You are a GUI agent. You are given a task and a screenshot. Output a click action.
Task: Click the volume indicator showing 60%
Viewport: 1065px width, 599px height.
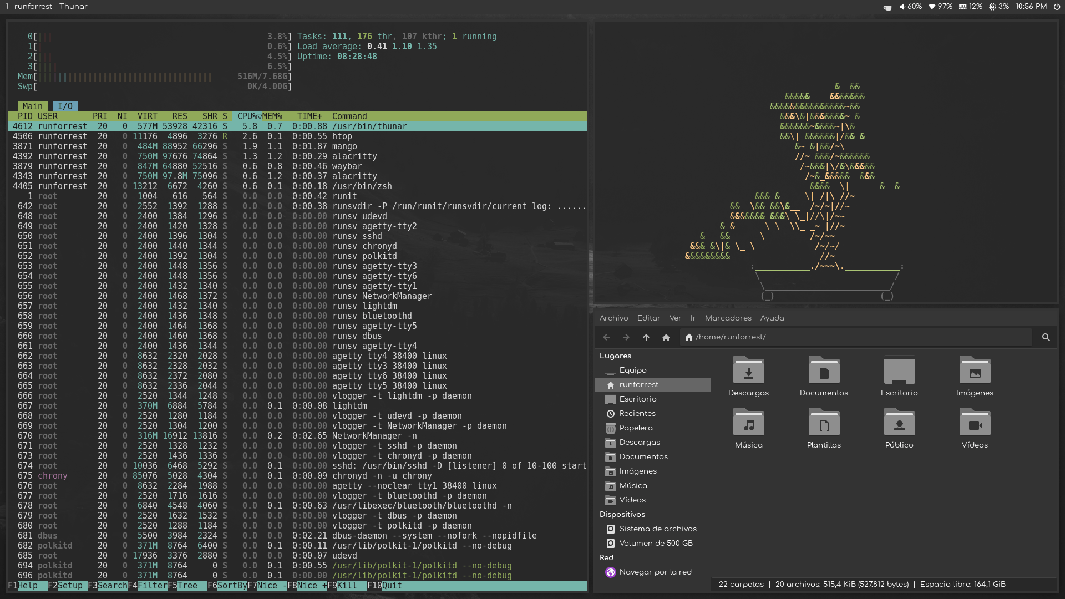point(910,7)
